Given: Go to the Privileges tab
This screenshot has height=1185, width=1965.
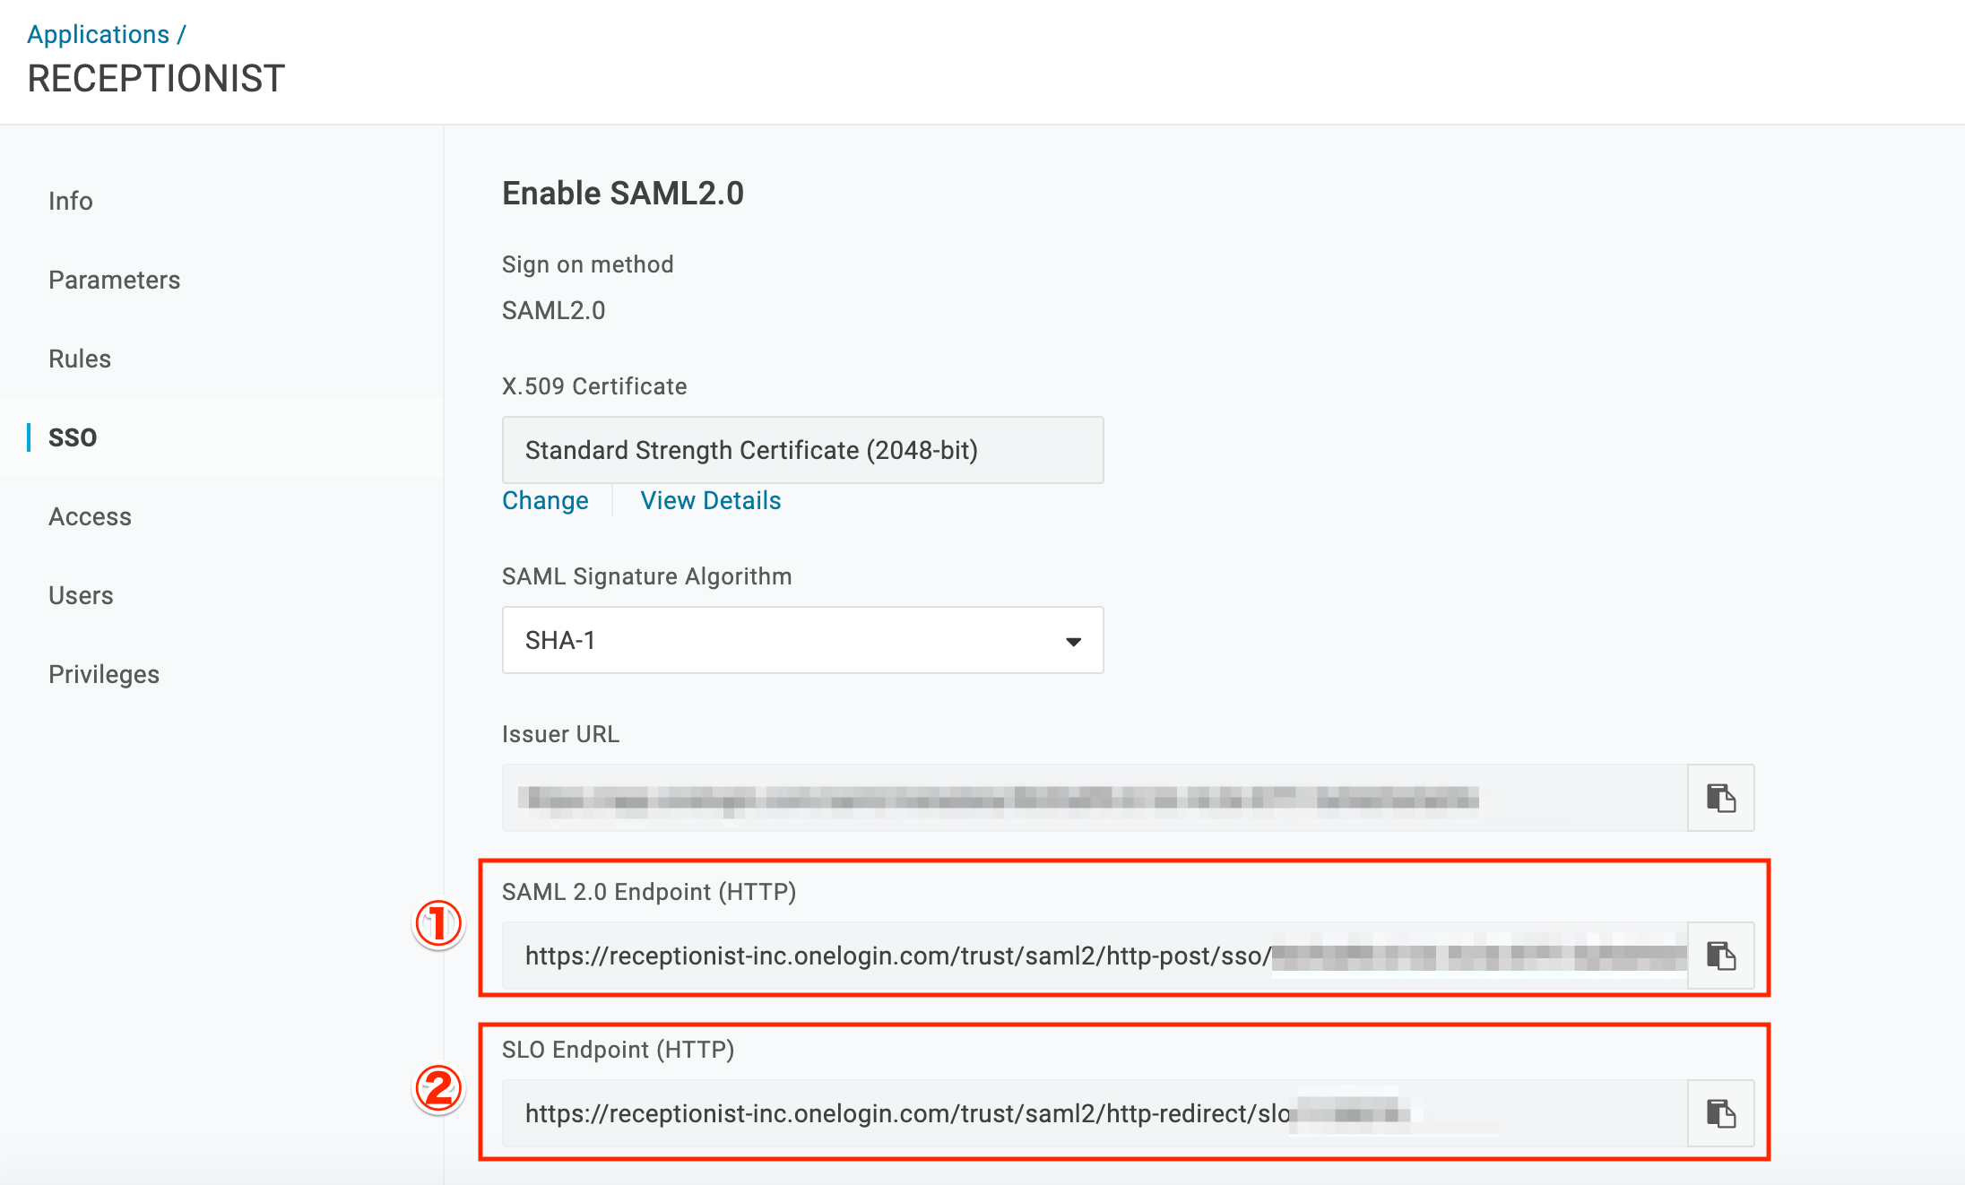Looking at the screenshot, I should point(104,674).
